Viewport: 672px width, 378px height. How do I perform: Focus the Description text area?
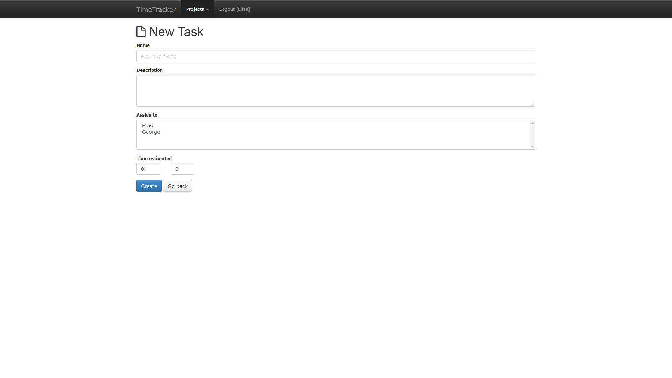click(x=336, y=91)
